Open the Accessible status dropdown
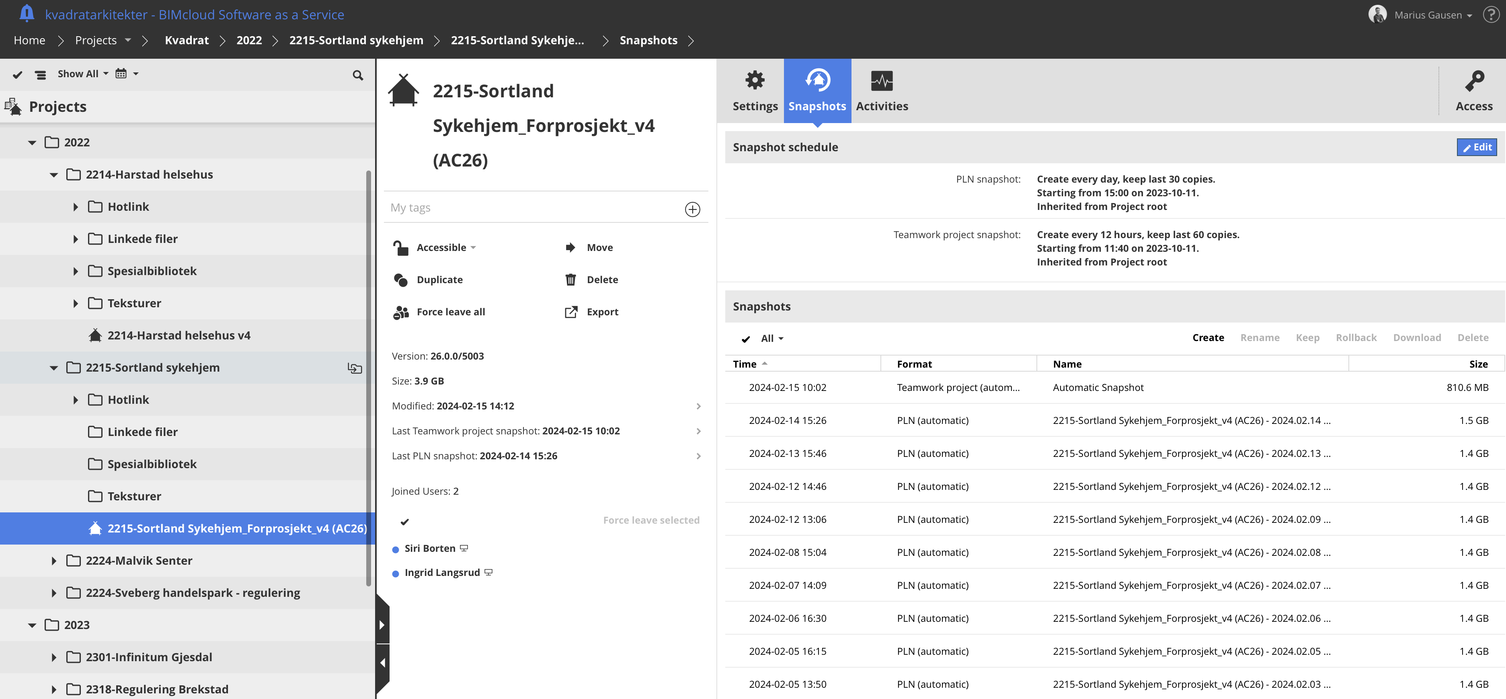 [445, 247]
